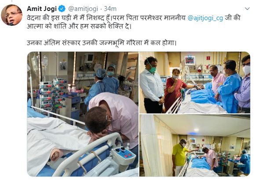This screenshot has height=180, width=255.
Task: Open the Amit Jogi display name
Action: point(42,9)
